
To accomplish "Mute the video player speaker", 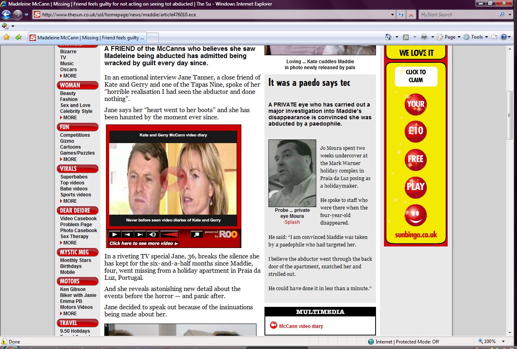I will 152,235.
